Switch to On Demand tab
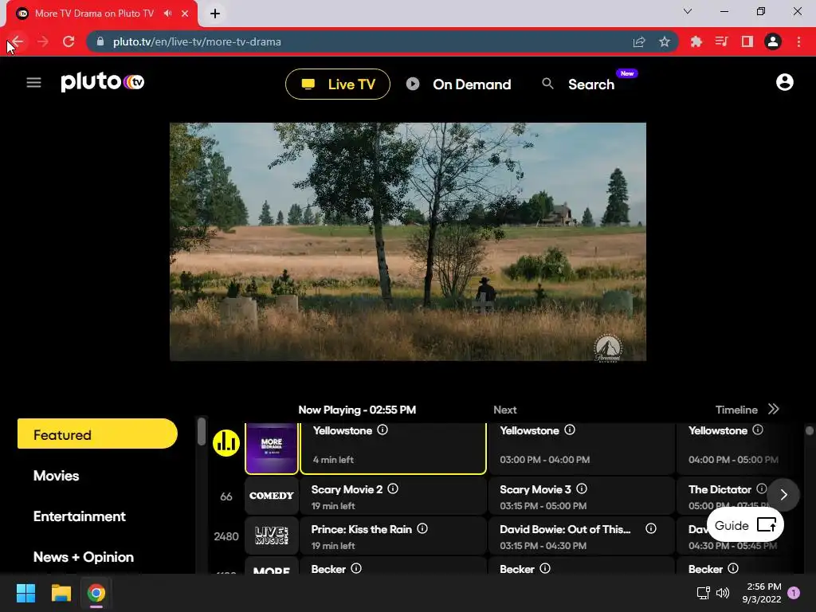The height and width of the screenshot is (612, 816). (x=458, y=84)
